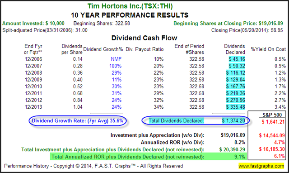Select the $20,390.29 total investment value

[232, 149]
